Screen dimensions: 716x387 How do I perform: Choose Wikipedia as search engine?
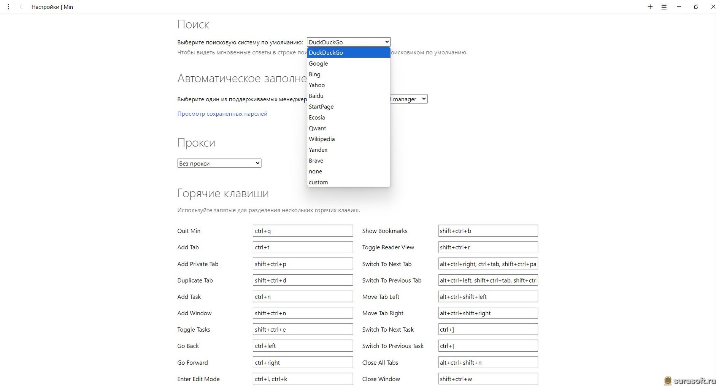[x=349, y=139]
